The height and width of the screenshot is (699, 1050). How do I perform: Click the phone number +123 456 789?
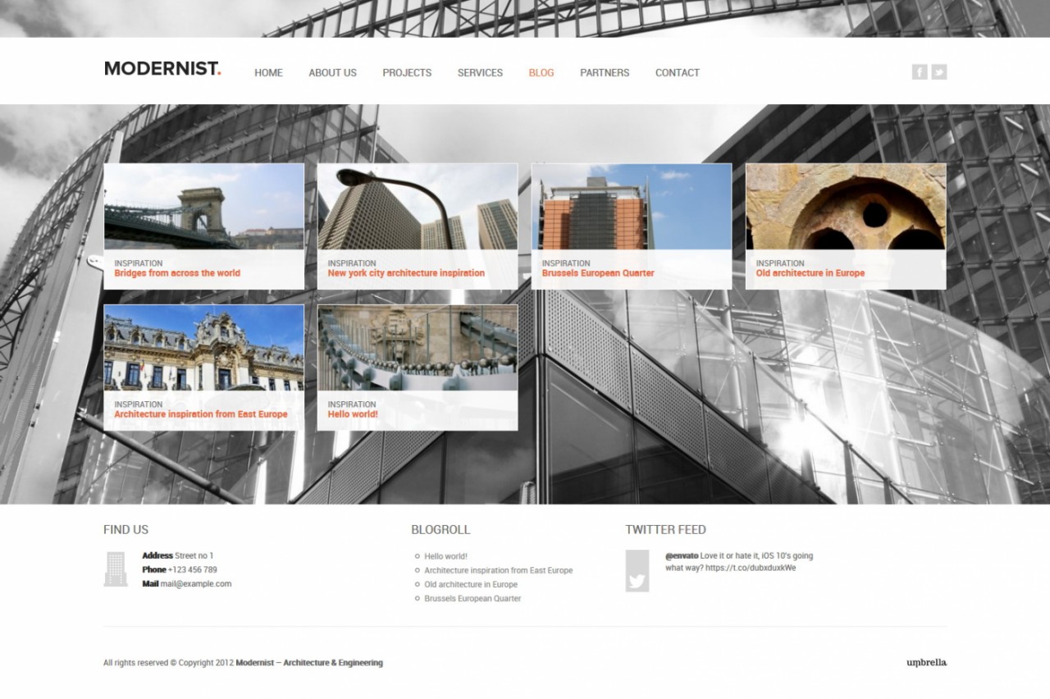tap(193, 569)
